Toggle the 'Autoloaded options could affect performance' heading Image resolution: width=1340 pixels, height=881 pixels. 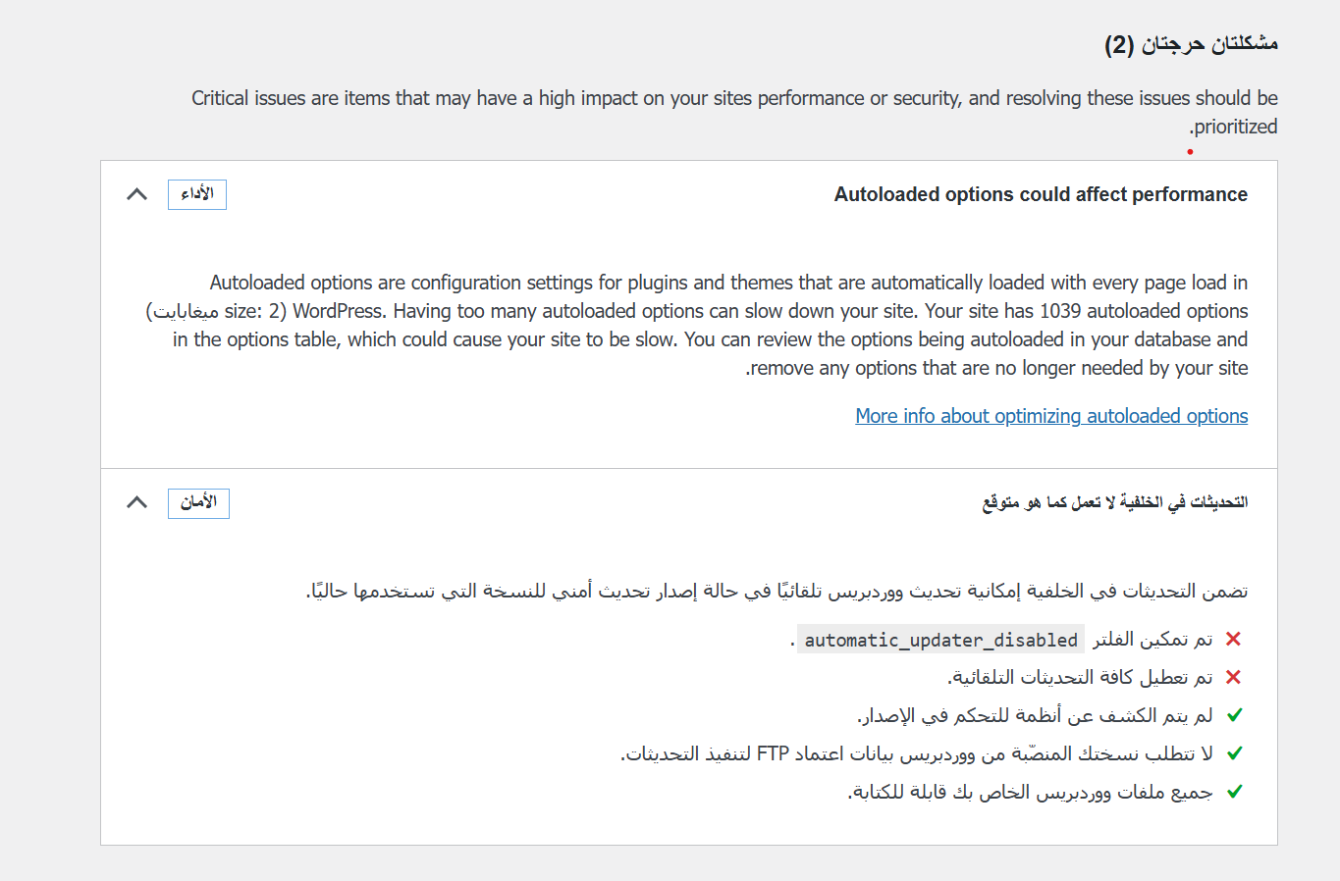pos(1041,194)
